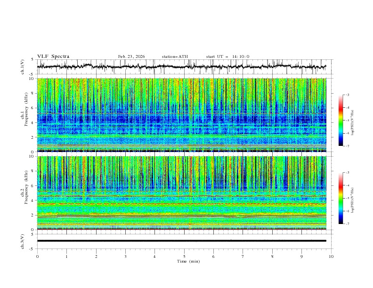
Task: Click the ch.3 voltage trace panel
Action: [185, 241]
